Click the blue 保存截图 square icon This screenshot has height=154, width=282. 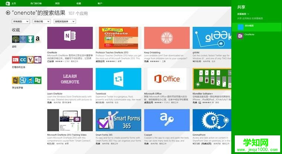(241, 27)
